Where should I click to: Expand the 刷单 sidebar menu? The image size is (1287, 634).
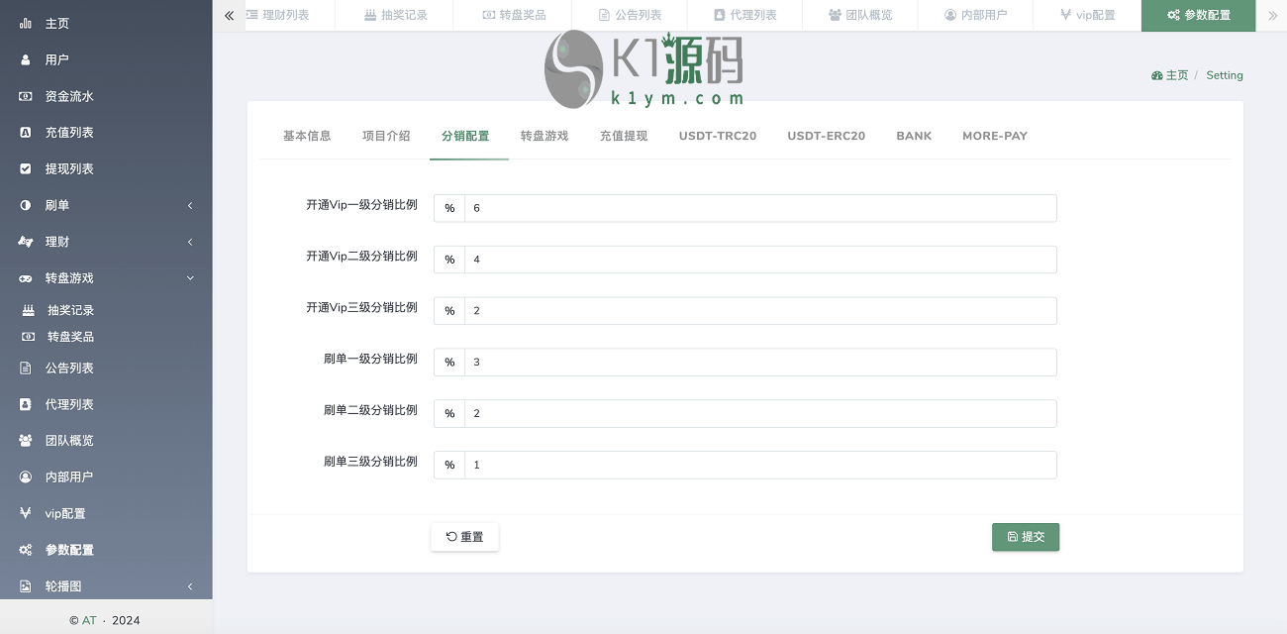(x=189, y=206)
